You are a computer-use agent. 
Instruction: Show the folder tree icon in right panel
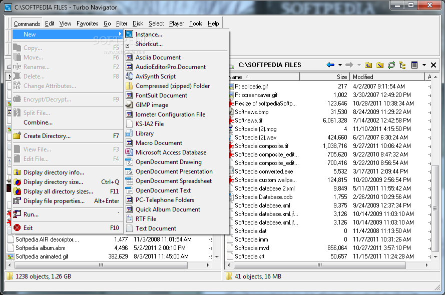pyautogui.click(x=402, y=65)
